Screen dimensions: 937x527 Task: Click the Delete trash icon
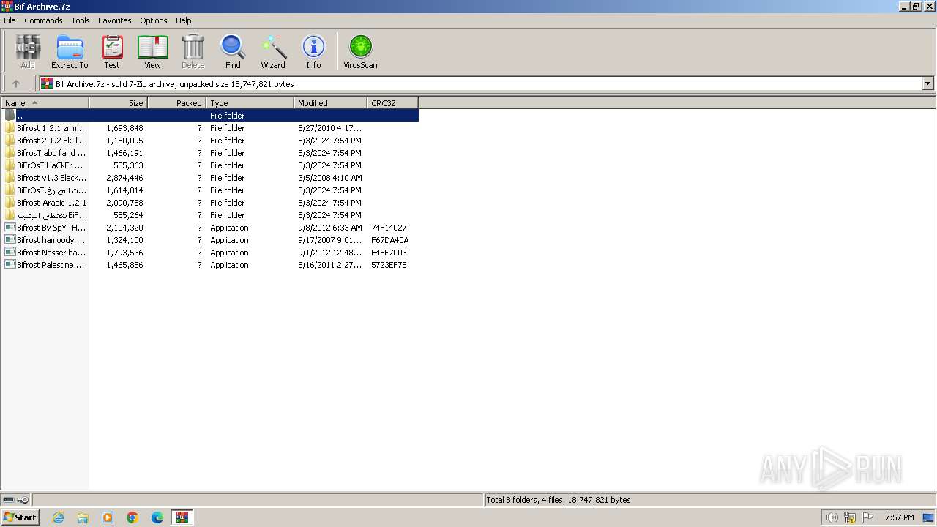coord(193,52)
